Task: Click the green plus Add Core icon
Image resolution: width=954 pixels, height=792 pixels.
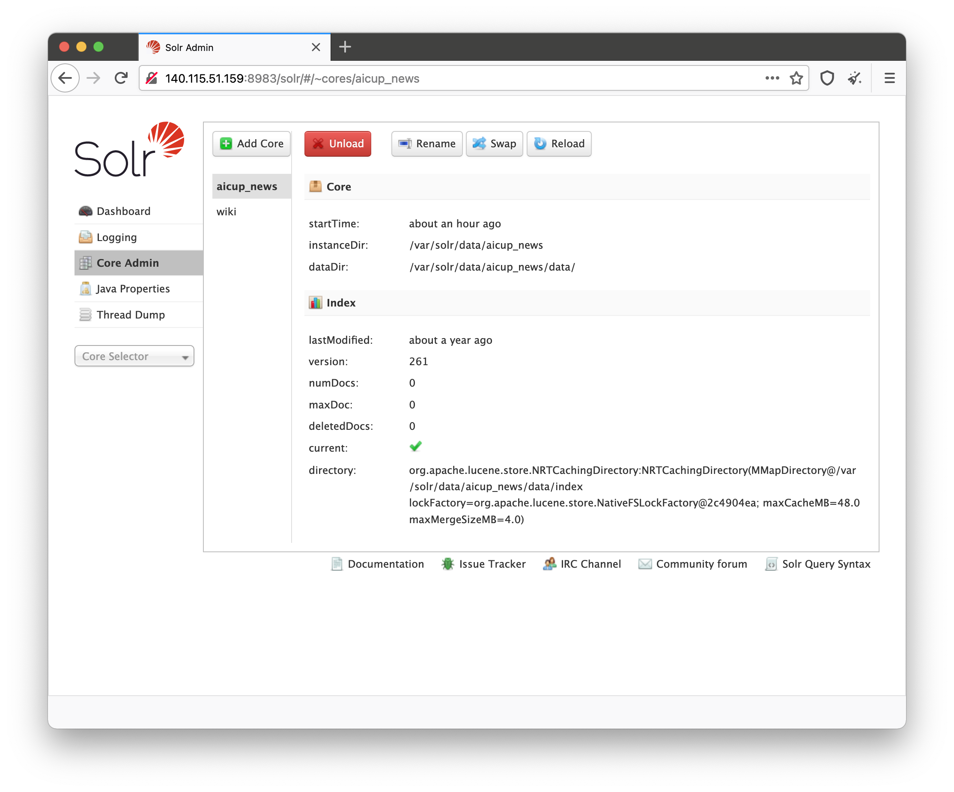Action: 226,143
